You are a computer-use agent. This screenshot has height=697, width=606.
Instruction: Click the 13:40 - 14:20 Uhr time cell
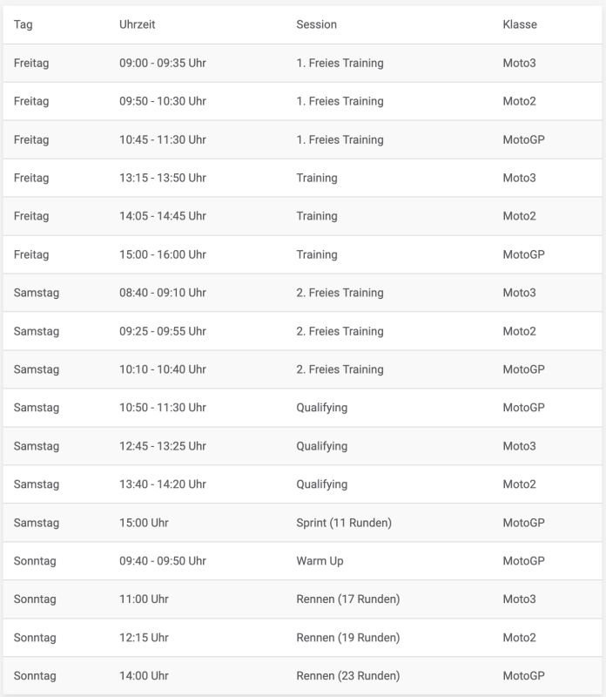coord(163,484)
